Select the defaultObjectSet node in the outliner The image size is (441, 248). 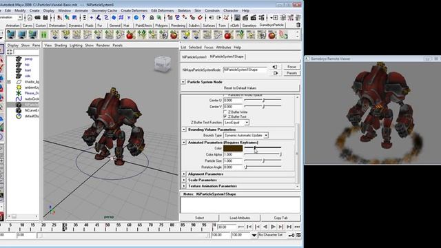click(32, 116)
